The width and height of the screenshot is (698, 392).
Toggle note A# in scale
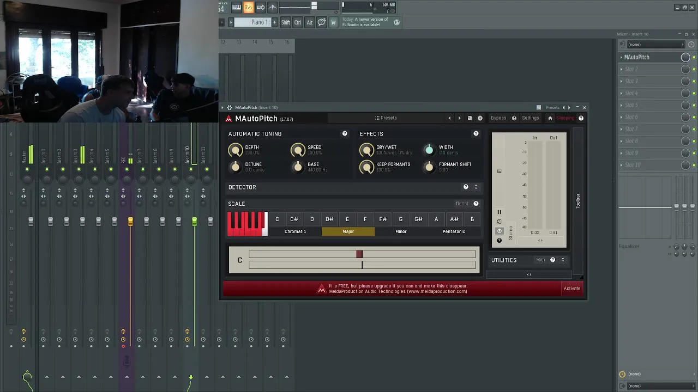[x=454, y=219]
